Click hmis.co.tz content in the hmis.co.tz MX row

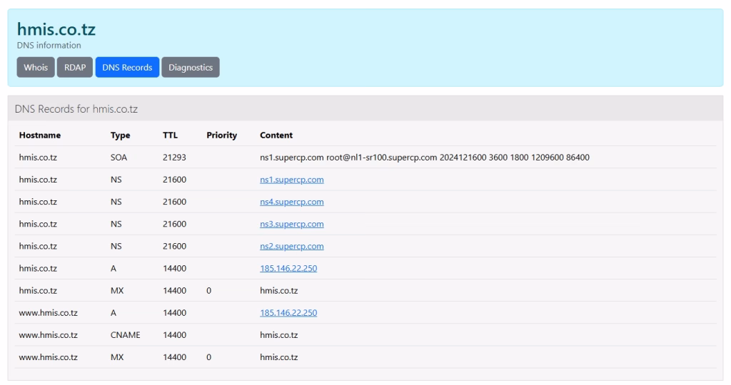click(x=279, y=291)
